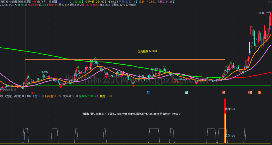Click the 5.573 price annotation
This screenshot has height=145, width=272.
(77, 75)
